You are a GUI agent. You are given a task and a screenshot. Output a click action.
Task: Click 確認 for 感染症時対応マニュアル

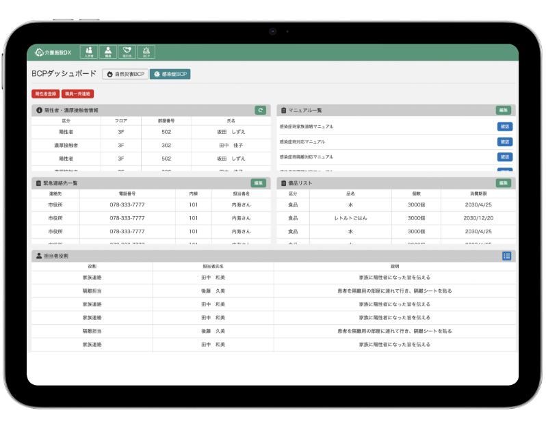tap(504, 142)
